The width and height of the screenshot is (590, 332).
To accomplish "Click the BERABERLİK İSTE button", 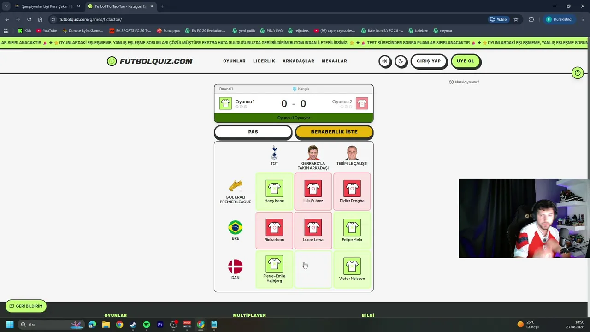I will pos(334,132).
